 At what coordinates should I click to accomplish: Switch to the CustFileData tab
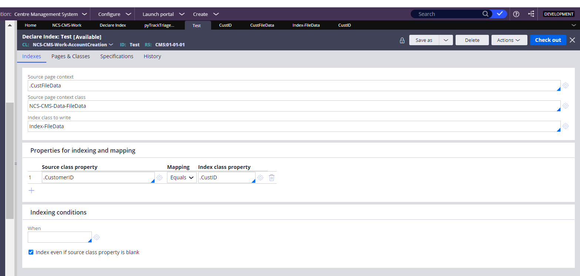(x=262, y=25)
